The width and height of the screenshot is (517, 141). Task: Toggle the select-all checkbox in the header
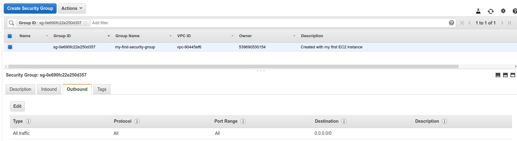click(x=10, y=36)
